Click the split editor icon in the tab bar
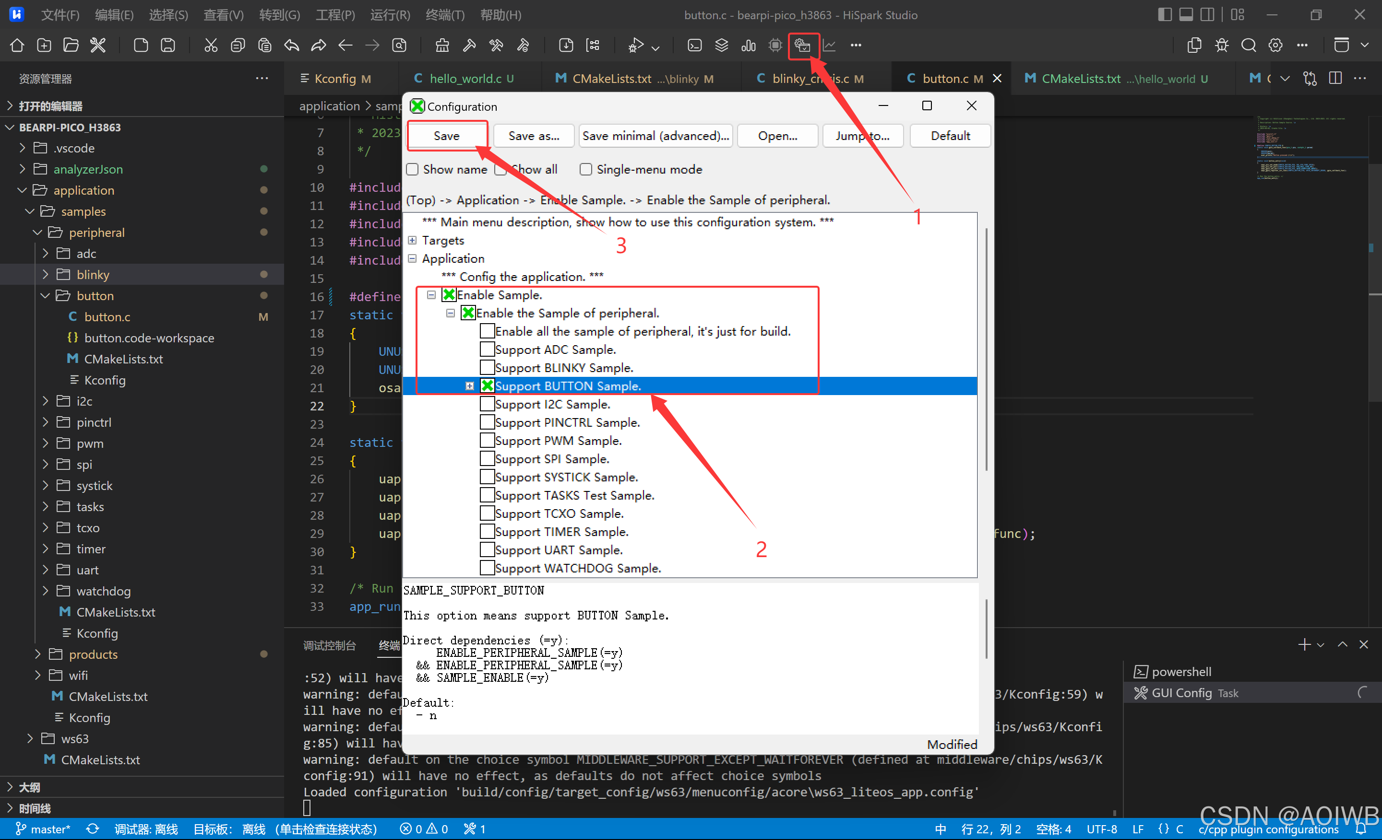Screen dimensions: 1382x840 pos(1335,79)
